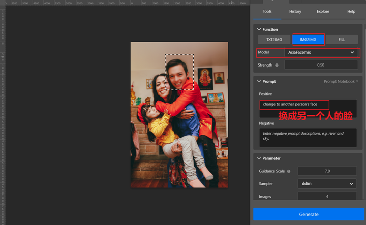Image resolution: width=366 pixels, height=225 pixels.
Task: Open the Sampler dropdown showing ddim
Action: pos(327,184)
